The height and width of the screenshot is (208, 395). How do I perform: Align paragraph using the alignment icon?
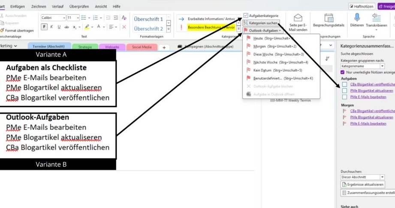point(111,27)
